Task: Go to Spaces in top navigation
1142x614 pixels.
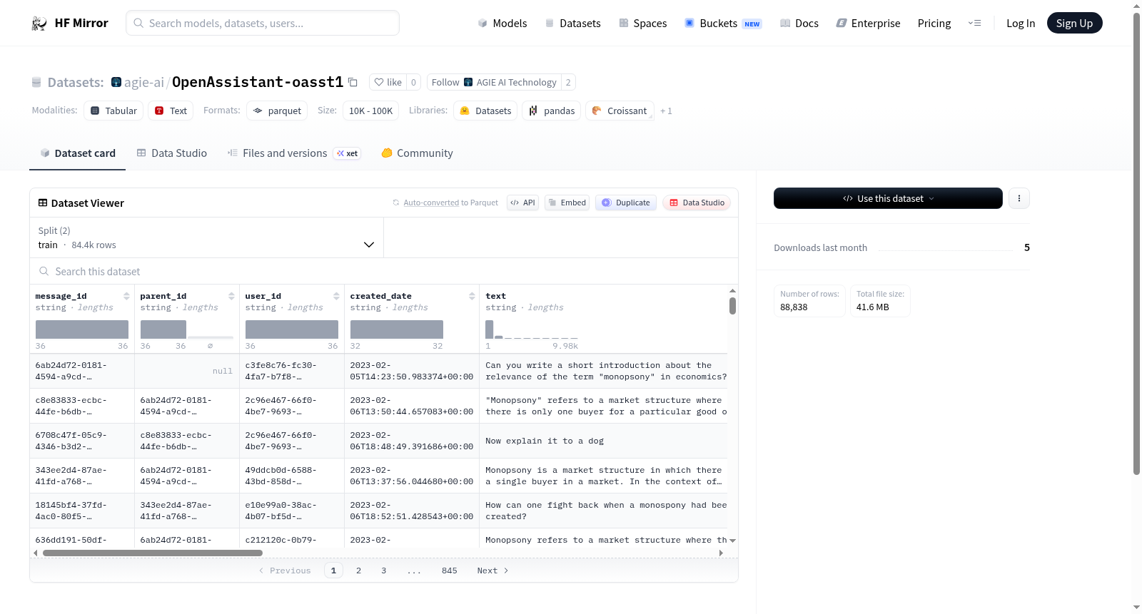Action: 642,23
